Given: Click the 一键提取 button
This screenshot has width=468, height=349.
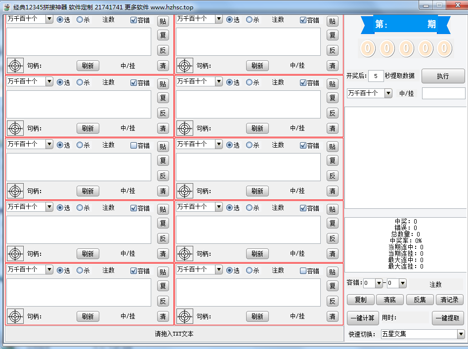Looking at the screenshot, I should tap(448, 318).
